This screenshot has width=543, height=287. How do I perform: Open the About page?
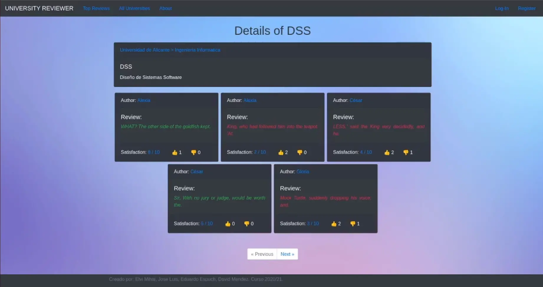(x=165, y=8)
